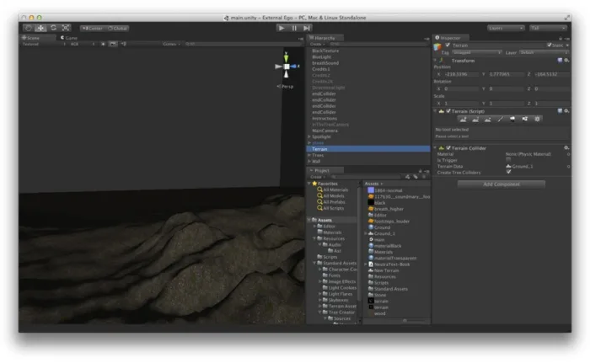
Task: Open the Terrain (Script) help book icon
Action: pos(560,111)
